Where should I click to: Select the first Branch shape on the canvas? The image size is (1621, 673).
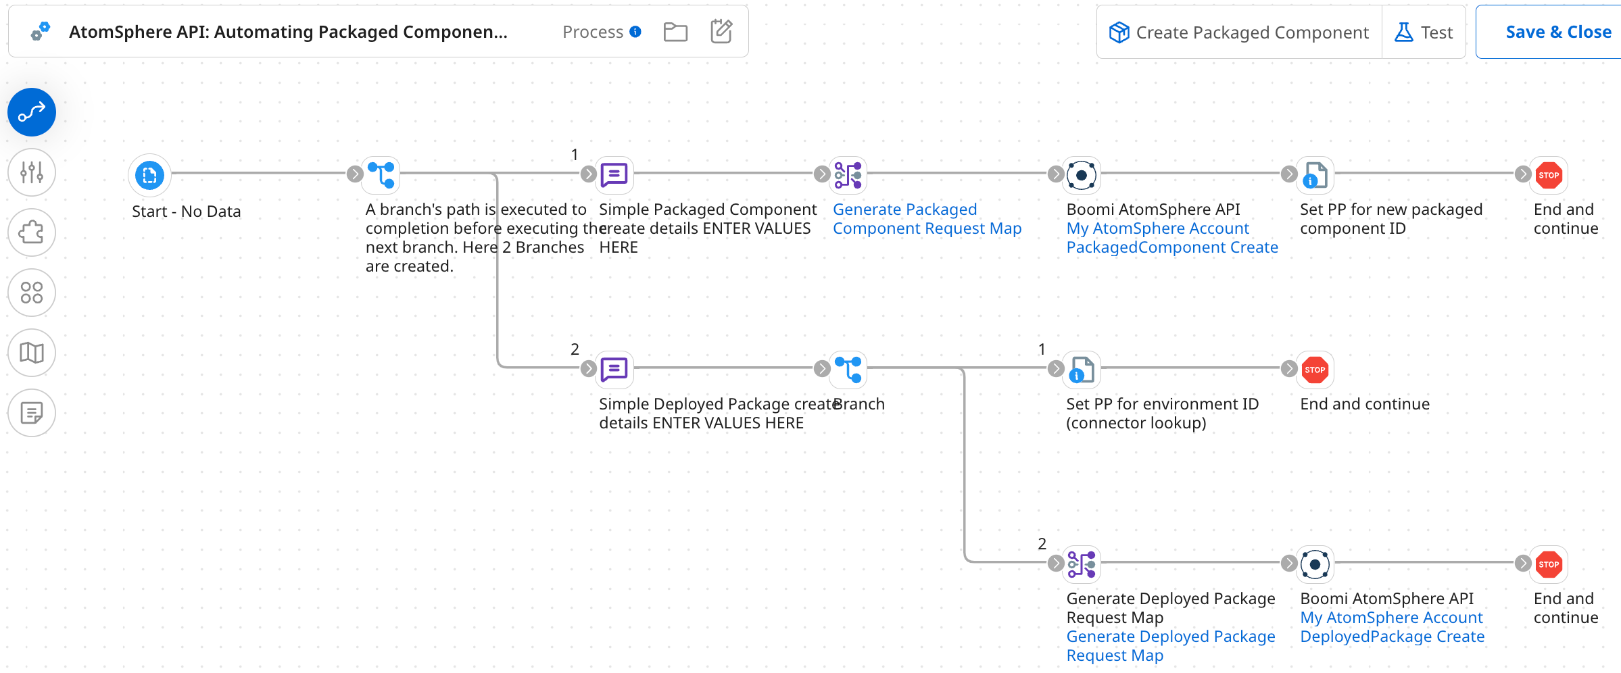[x=381, y=174]
